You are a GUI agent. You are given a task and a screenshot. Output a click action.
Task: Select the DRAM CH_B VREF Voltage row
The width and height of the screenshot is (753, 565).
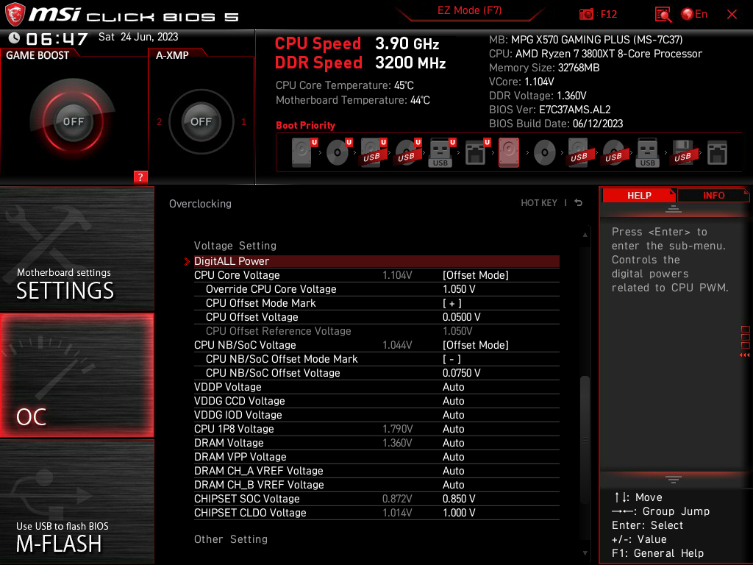376,485
